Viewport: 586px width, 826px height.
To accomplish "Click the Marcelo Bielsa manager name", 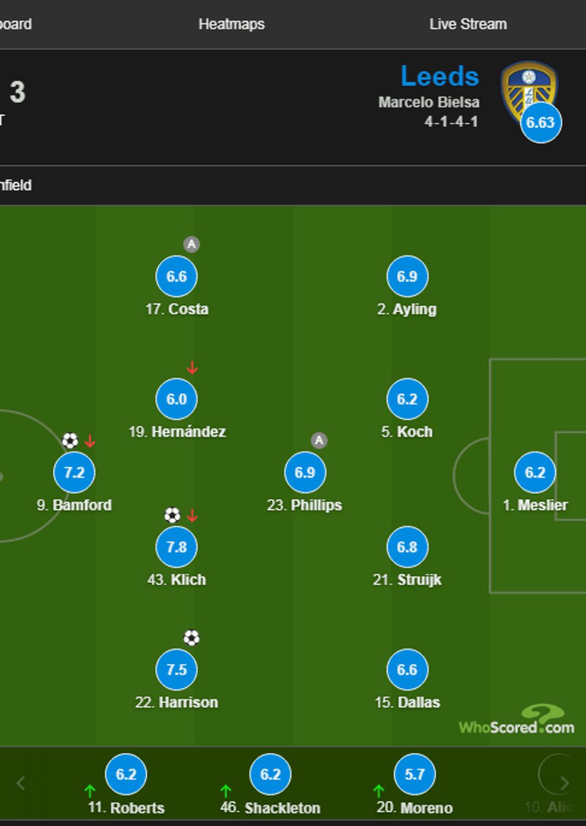I will pos(429,102).
